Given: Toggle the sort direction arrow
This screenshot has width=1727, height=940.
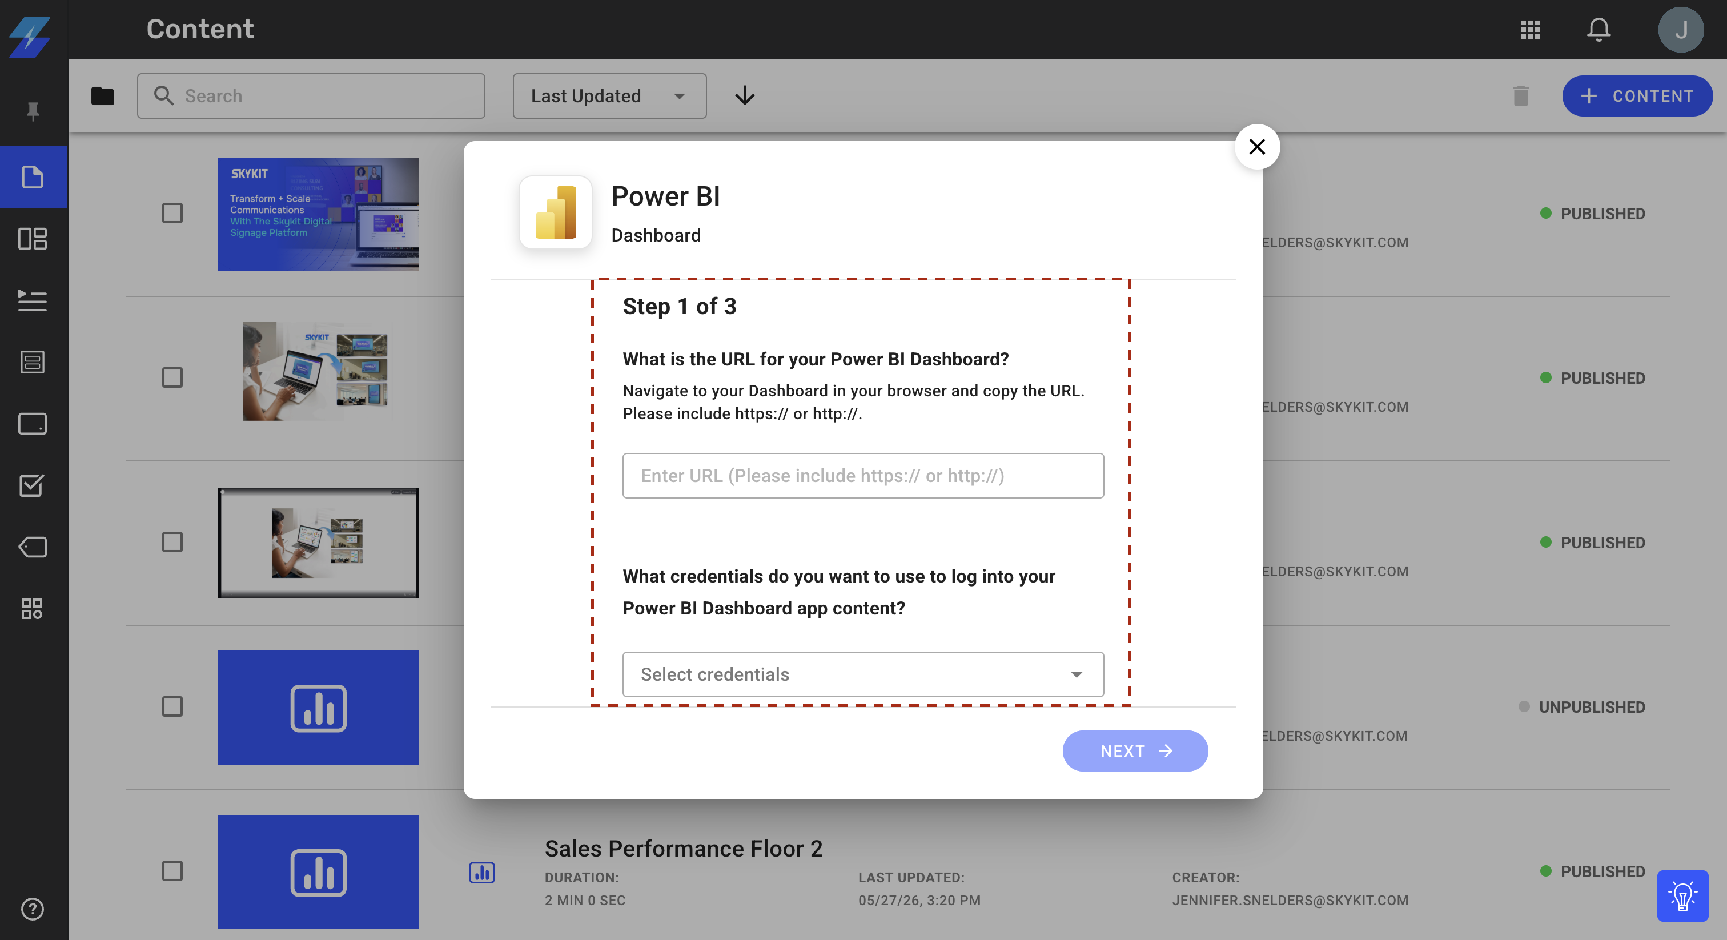Looking at the screenshot, I should coord(745,96).
